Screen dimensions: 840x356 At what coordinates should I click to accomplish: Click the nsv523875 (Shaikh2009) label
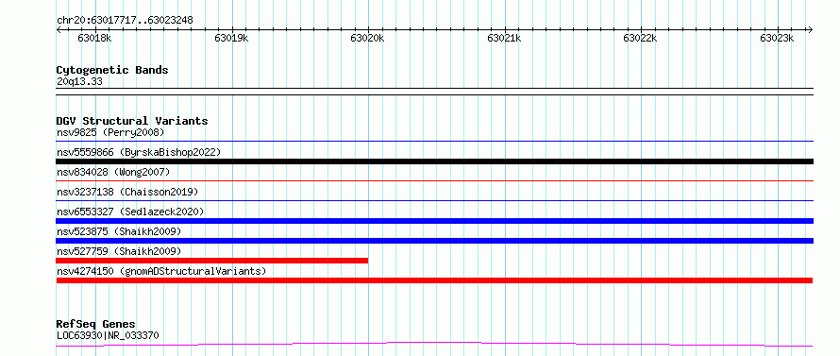pos(119,231)
